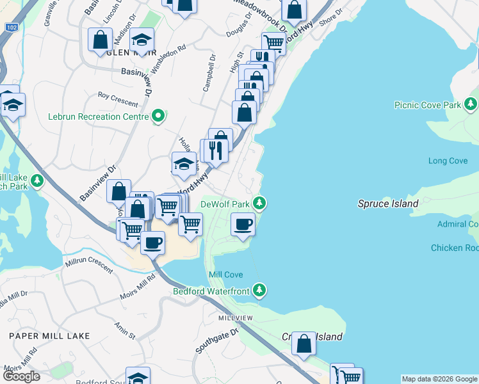479x384 pixels.
Task: Open the Google logo link
Action: pyautogui.click(x=22, y=376)
